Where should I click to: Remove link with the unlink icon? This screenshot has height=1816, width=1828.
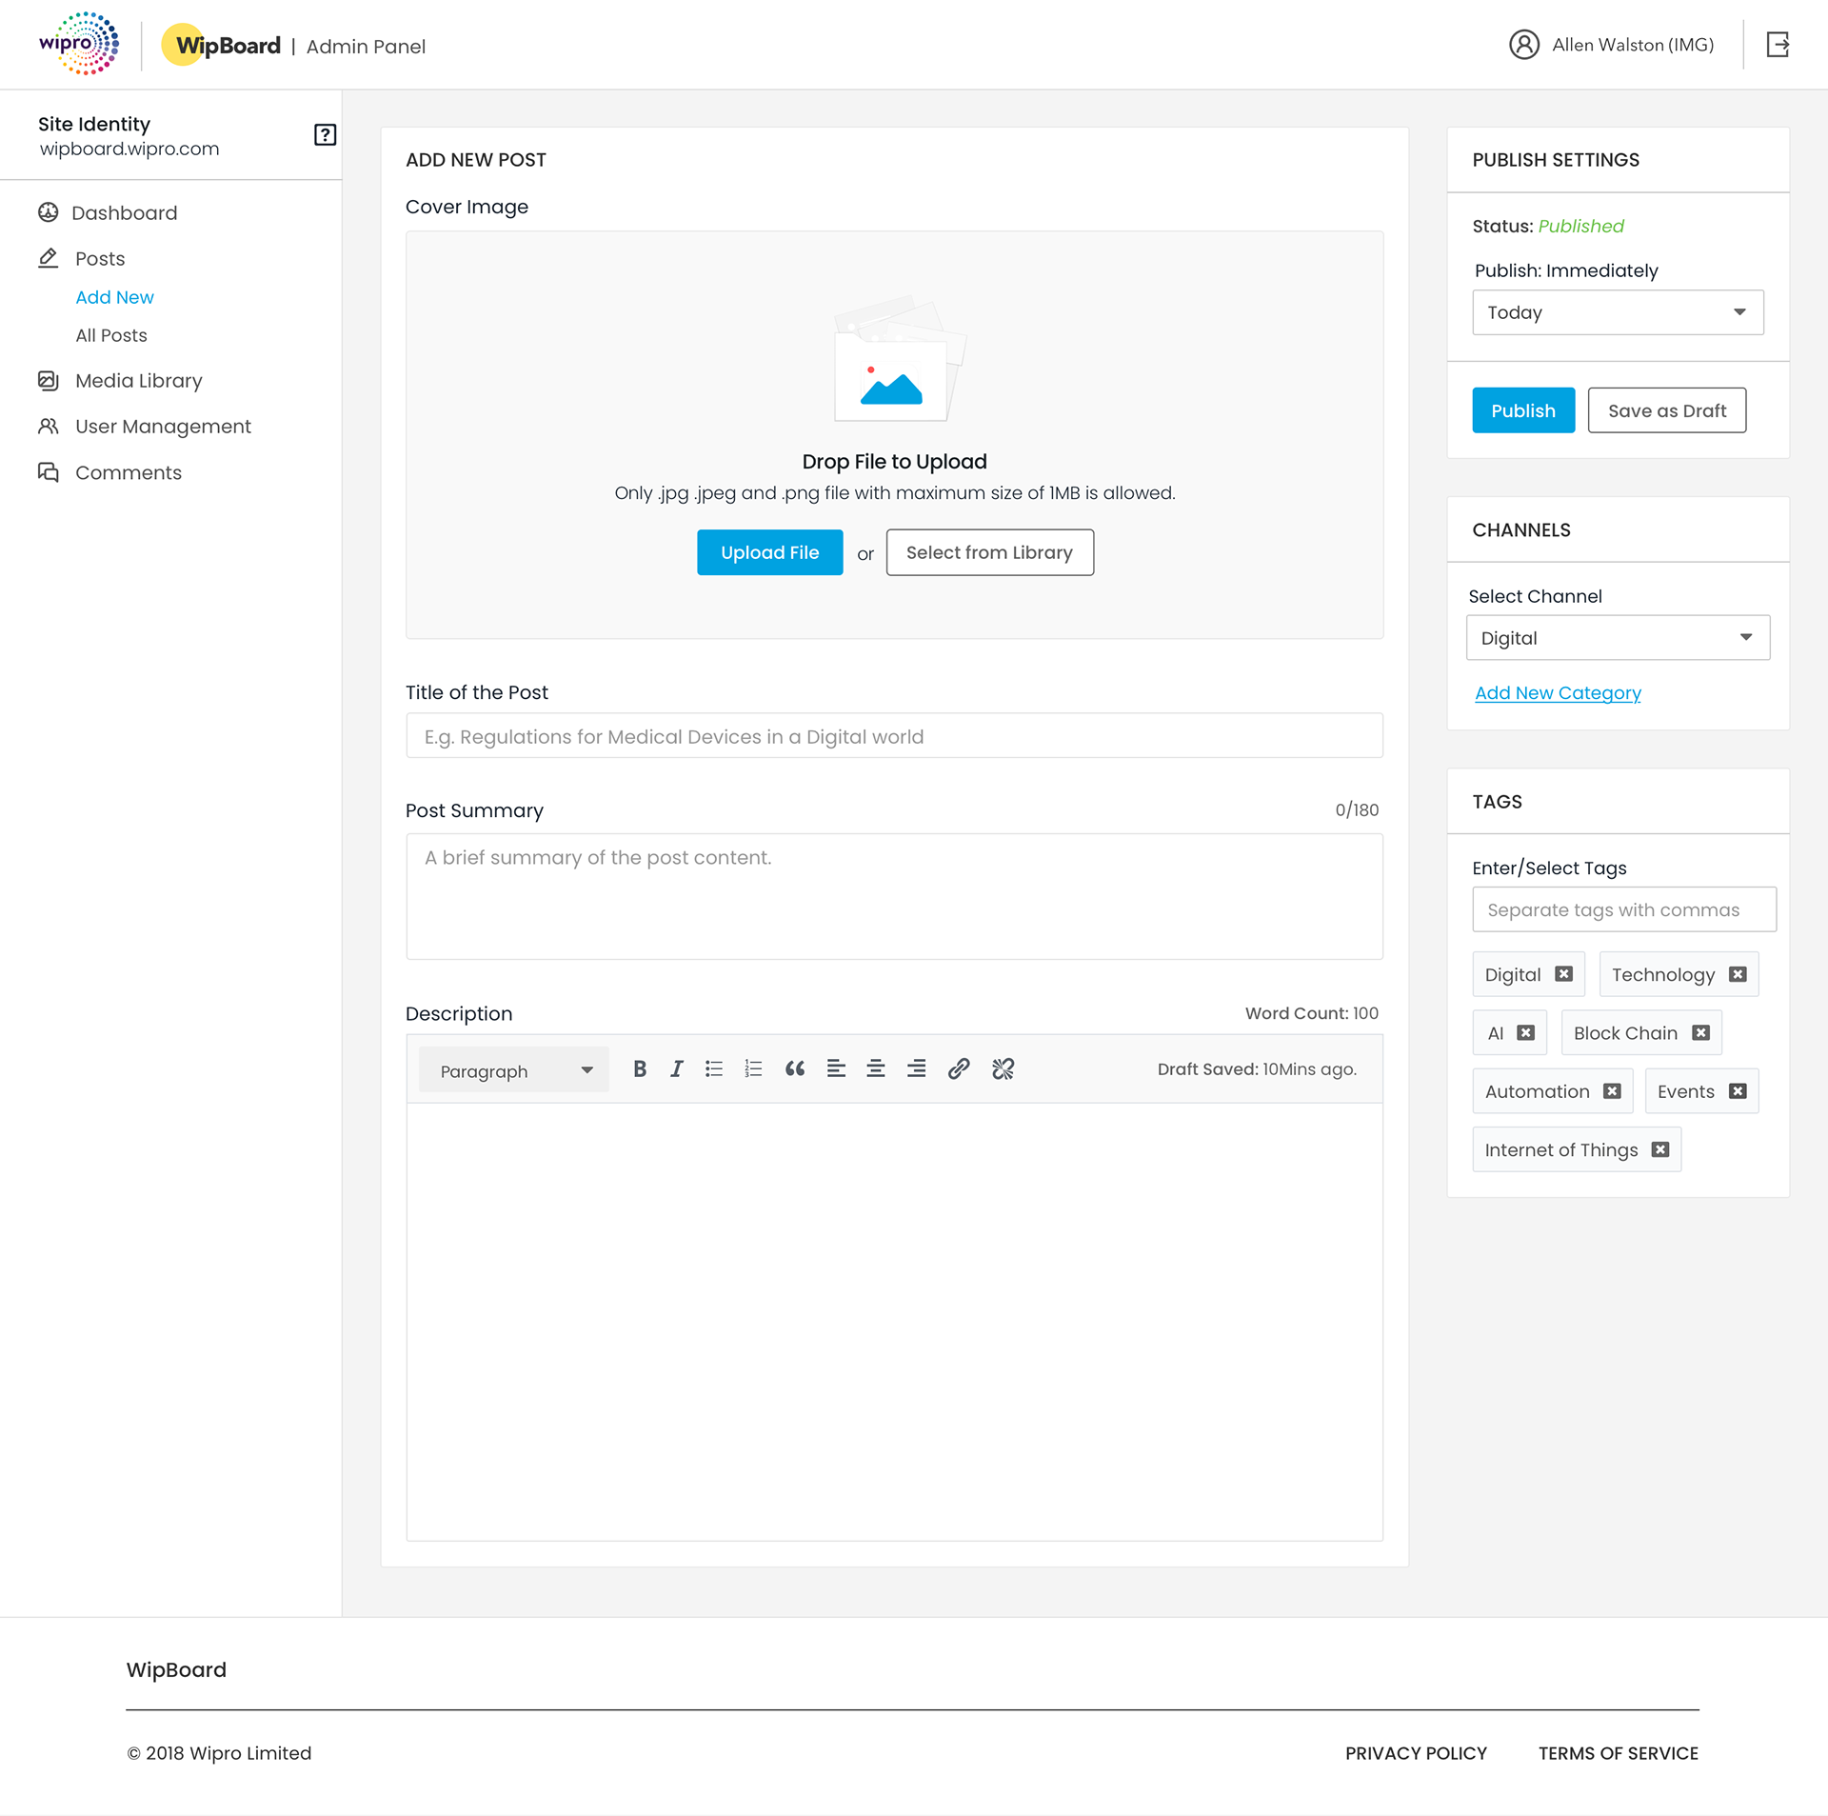click(x=1003, y=1068)
